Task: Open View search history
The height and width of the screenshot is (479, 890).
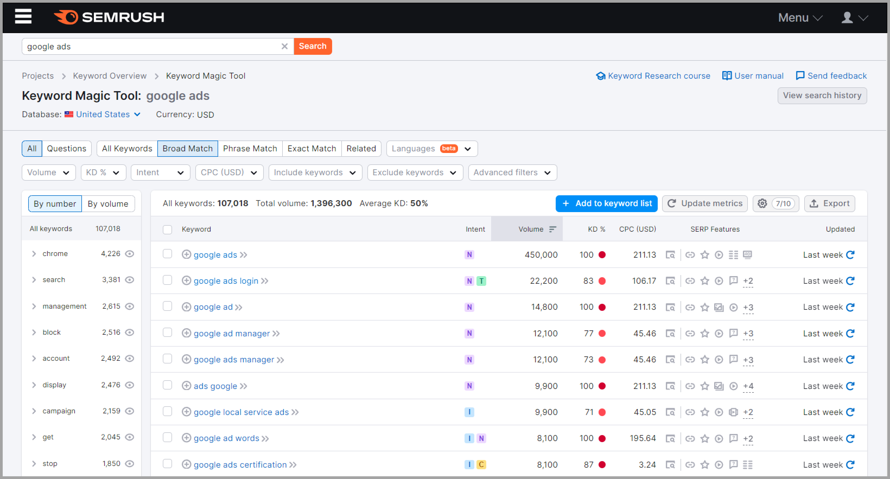Action: coord(822,96)
